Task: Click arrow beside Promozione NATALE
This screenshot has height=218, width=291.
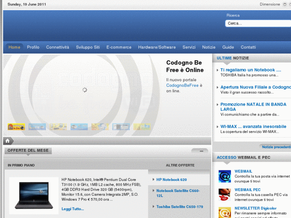Action: [217, 105]
